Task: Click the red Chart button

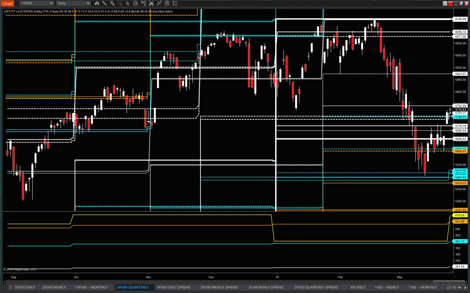Action: click(x=7, y=3)
